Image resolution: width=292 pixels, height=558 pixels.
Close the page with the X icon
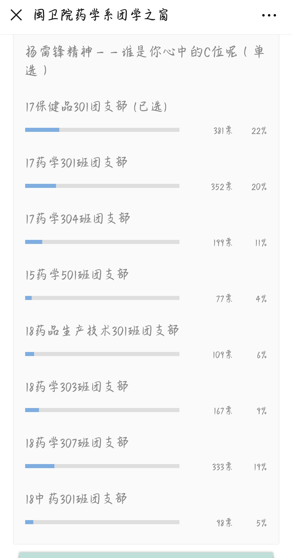click(16, 15)
